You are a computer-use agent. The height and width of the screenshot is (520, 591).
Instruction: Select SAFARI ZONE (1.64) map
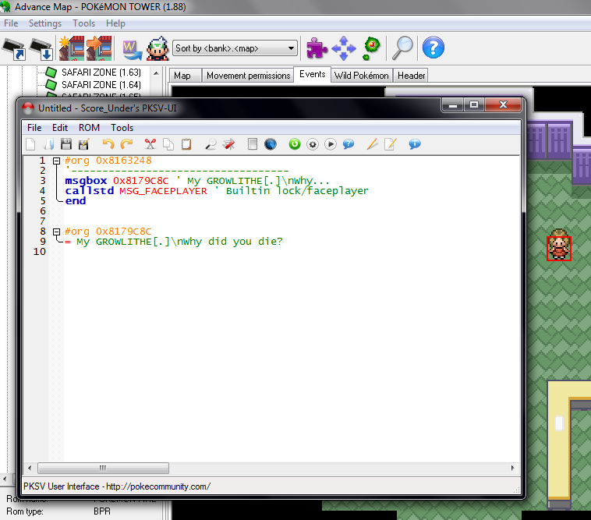coord(101,85)
